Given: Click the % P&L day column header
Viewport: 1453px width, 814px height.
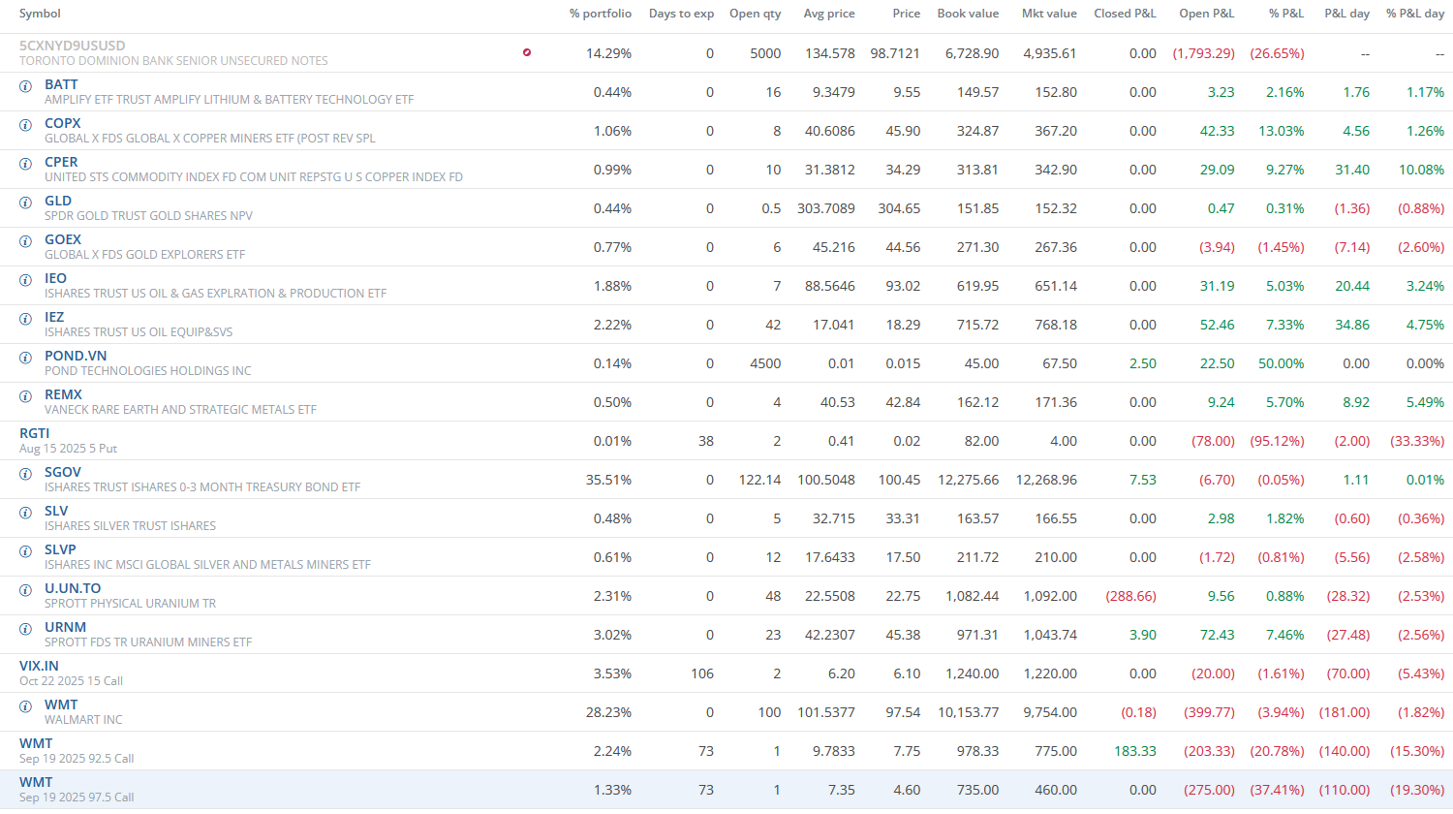Looking at the screenshot, I should click(1415, 14).
